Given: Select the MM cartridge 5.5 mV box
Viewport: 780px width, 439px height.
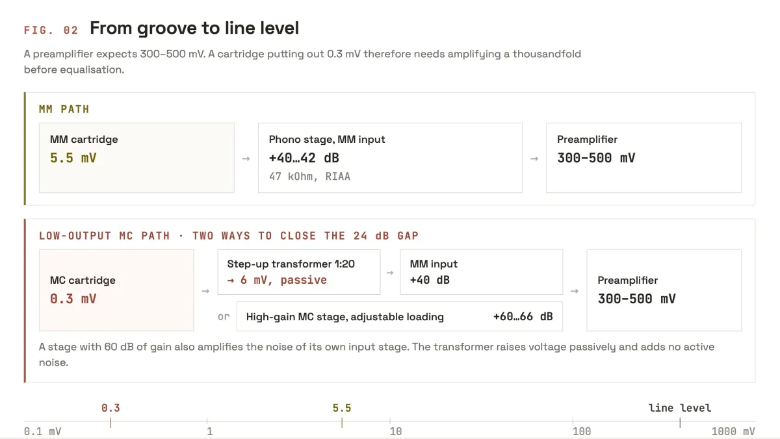Looking at the screenshot, I should pyautogui.click(x=136, y=158).
